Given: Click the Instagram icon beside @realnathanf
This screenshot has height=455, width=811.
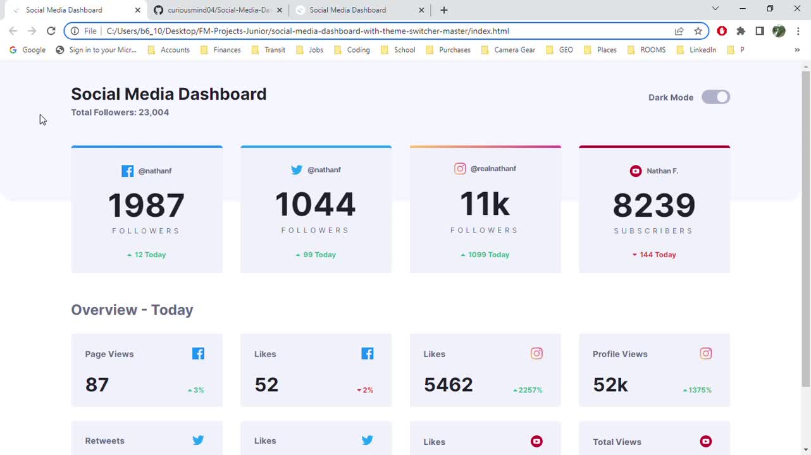Looking at the screenshot, I should (x=460, y=169).
